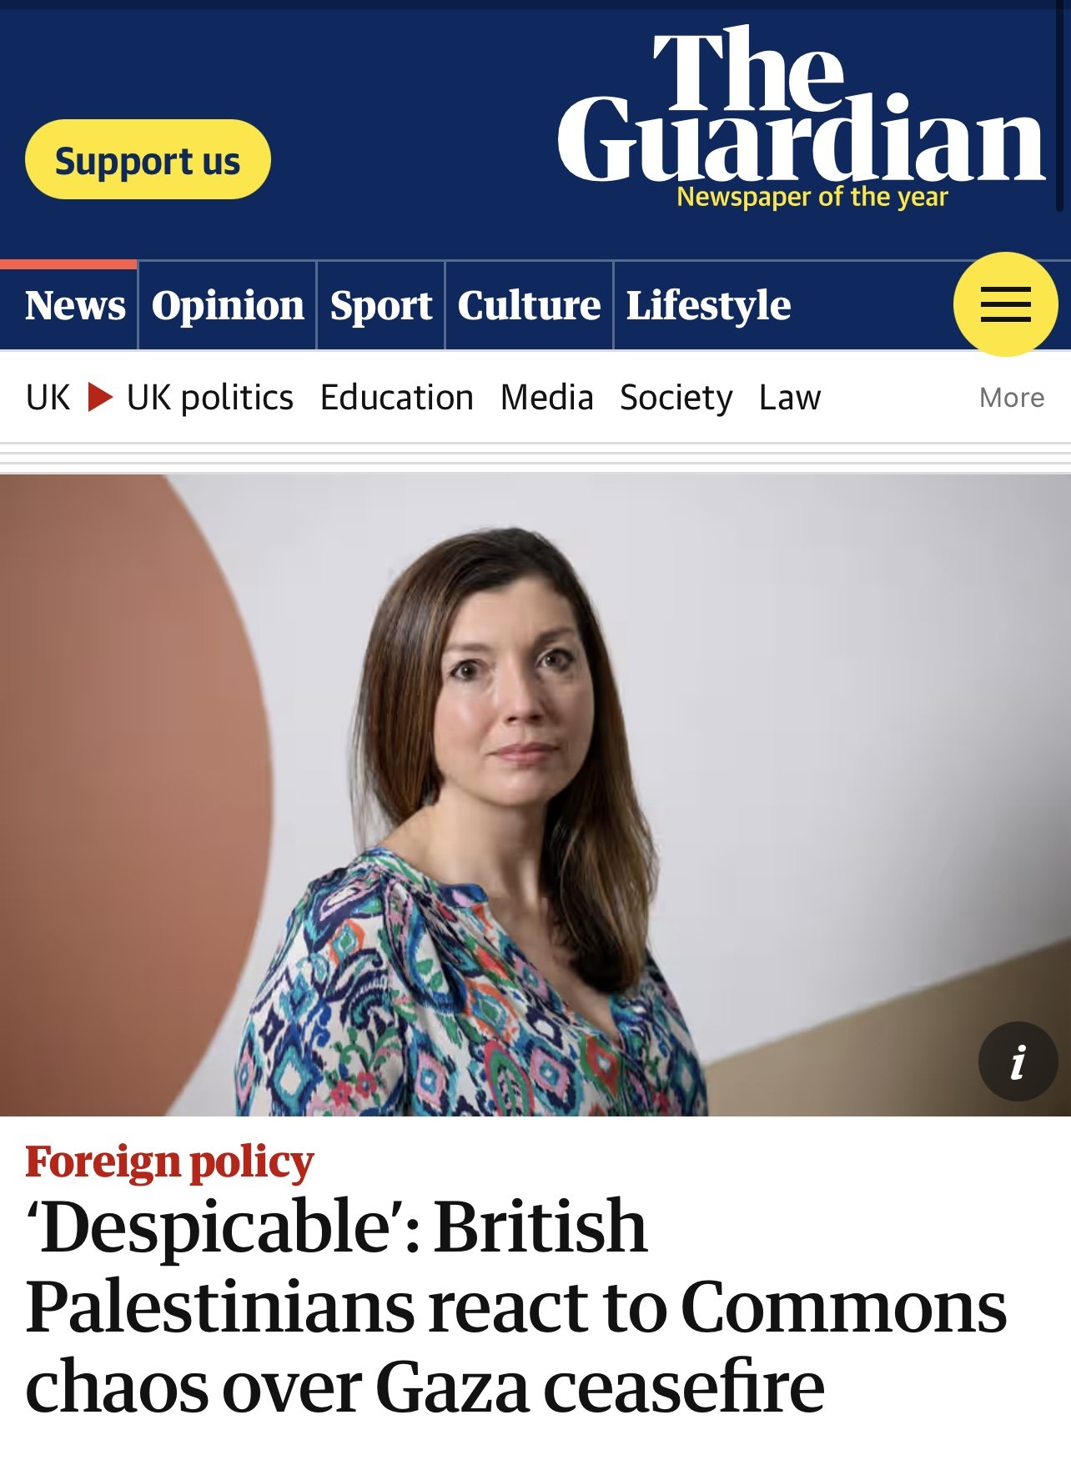Click The Guardian logo
The image size is (1071, 1465).
[801, 115]
